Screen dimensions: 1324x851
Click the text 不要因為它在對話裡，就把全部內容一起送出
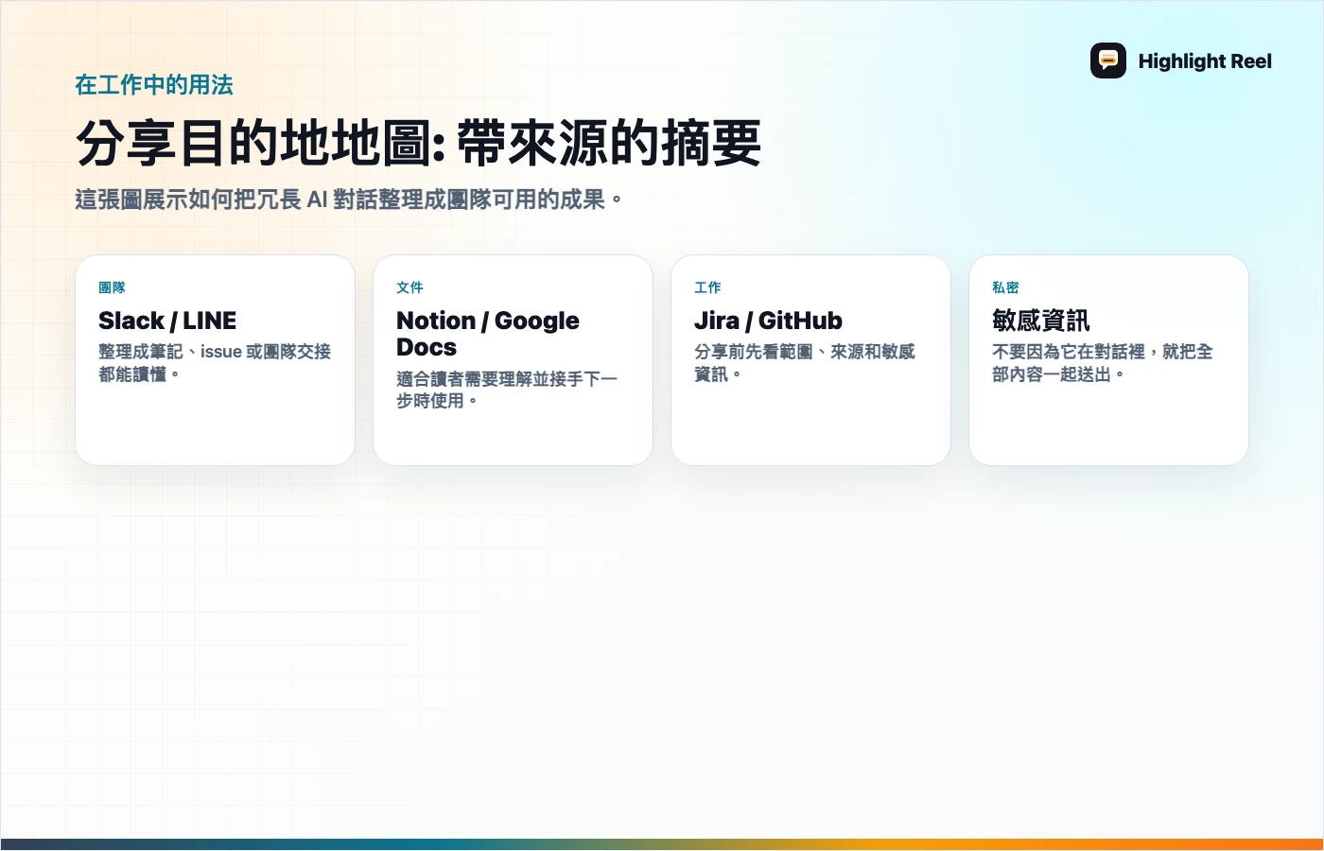click(1103, 363)
